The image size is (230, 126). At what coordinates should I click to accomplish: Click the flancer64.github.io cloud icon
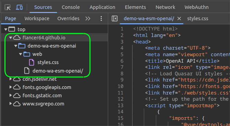click(17, 38)
